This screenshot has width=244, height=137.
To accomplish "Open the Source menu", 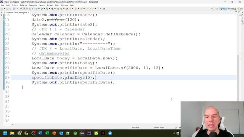I will coord(15,5).
